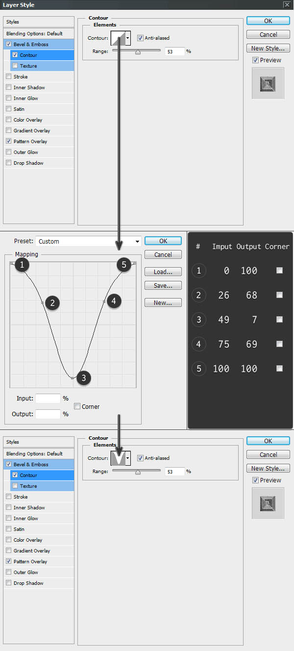Select curve point 2 on the curve

coord(43,303)
